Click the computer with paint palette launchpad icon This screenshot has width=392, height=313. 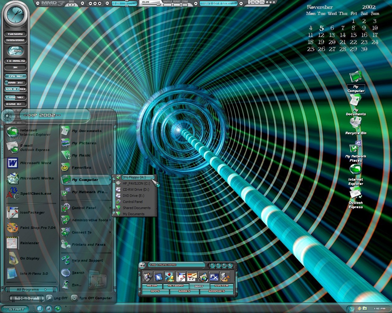pyautogui.click(x=225, y=277)
